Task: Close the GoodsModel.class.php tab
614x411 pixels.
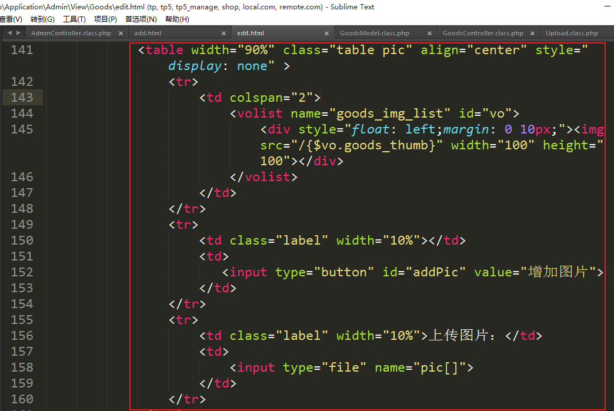Action: point(429,34)
